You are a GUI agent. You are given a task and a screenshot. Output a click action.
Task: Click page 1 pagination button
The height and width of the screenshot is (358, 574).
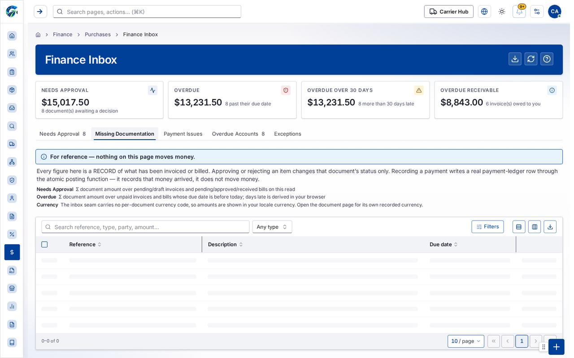(522, 341)
